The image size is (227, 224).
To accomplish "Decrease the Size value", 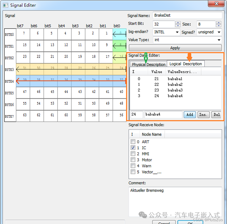I will pyautogui.click(x=218, y=26).
